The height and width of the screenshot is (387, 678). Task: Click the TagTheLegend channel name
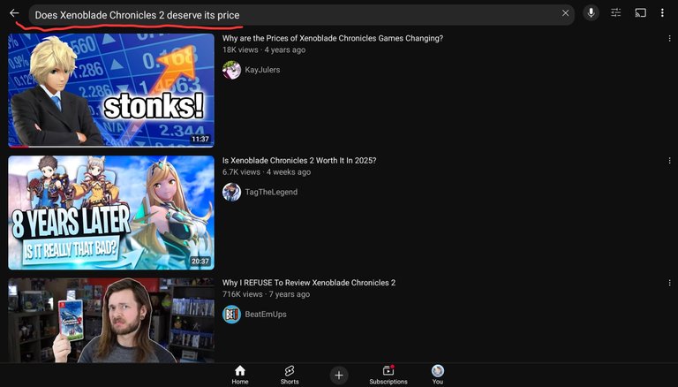coord(271,192)
